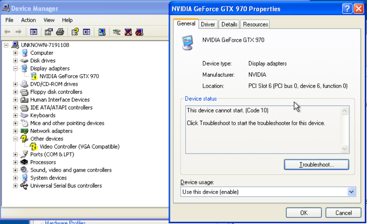Select the Sound, video and game controllers label
This screenshot has width=367, height=224.
tap(71, 170)
